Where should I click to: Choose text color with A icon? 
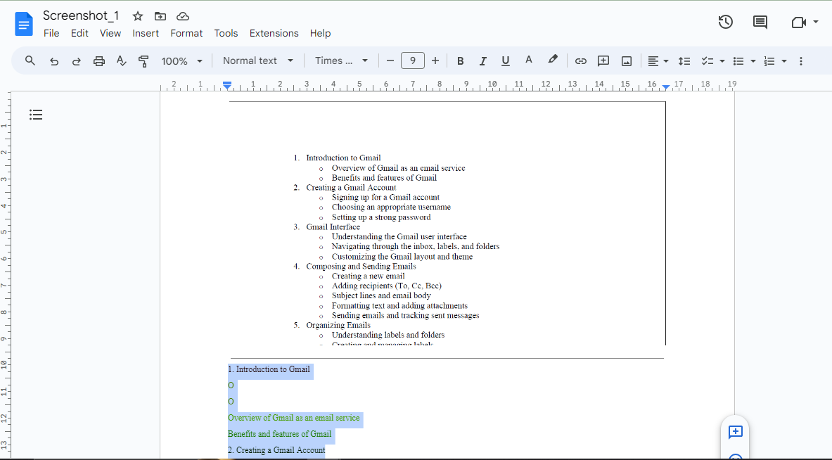528,60
